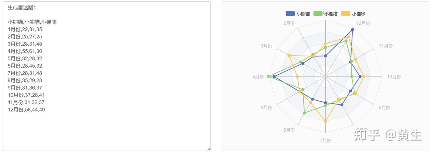433x153 pixels.
Task: Click the green data point at 12月份
Action: (346, 41)
